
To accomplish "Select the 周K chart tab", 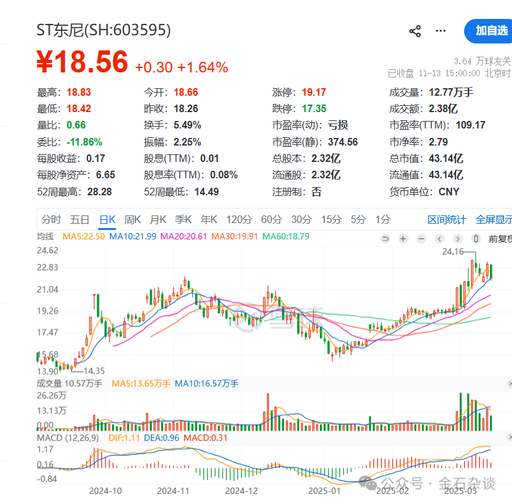I will (133, 219).
